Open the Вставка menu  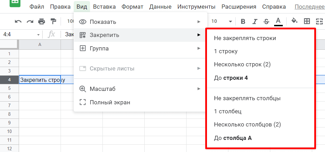tap(105, 7)
